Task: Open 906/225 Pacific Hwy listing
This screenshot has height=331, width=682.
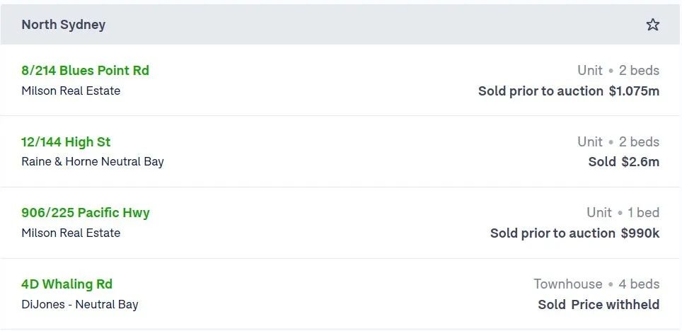Action: click(86, 213)
